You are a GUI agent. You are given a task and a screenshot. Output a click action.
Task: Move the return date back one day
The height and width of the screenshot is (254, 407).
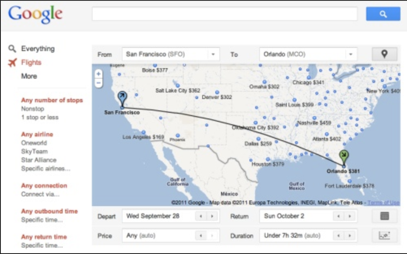(338, 216)
